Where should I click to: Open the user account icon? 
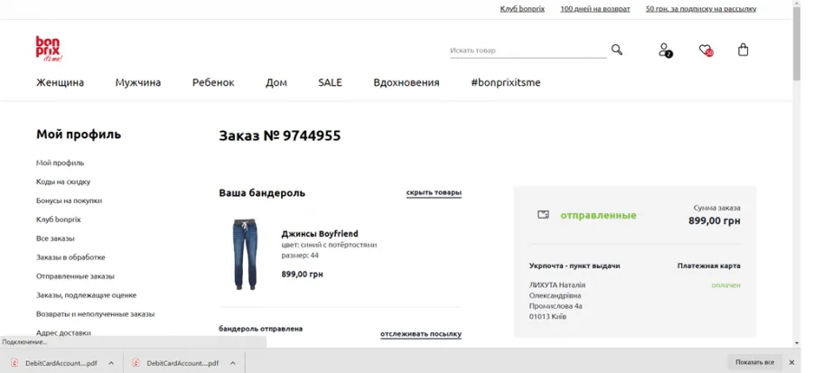(x=665, y=50)
